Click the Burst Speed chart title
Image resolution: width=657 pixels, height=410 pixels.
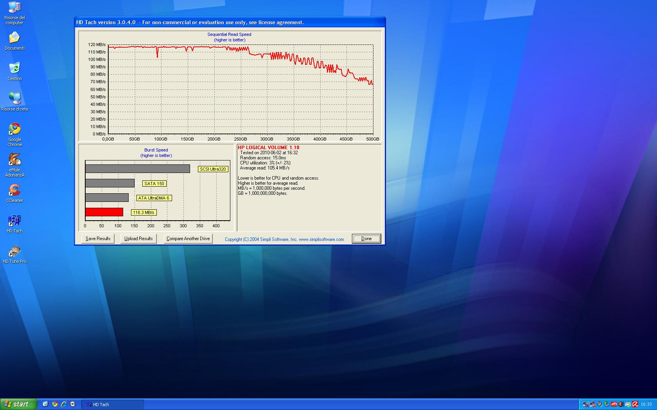point(156,150)
